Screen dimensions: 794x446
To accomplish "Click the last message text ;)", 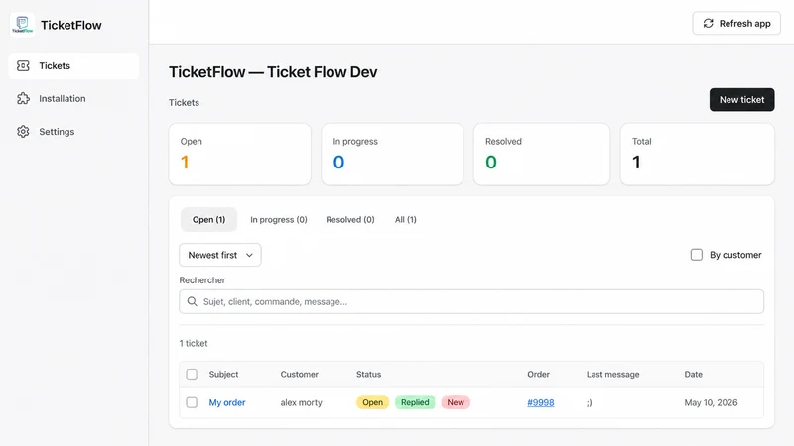I will coord(589,403).
